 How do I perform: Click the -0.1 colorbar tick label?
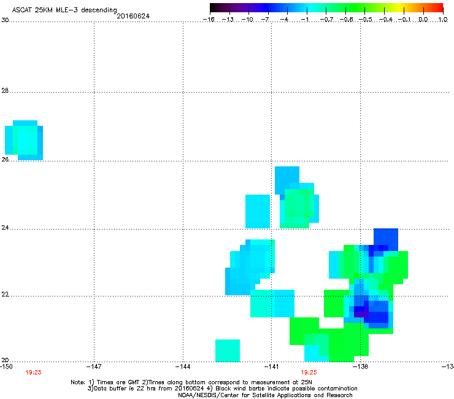pyautogui.click(x=404, y=20)
